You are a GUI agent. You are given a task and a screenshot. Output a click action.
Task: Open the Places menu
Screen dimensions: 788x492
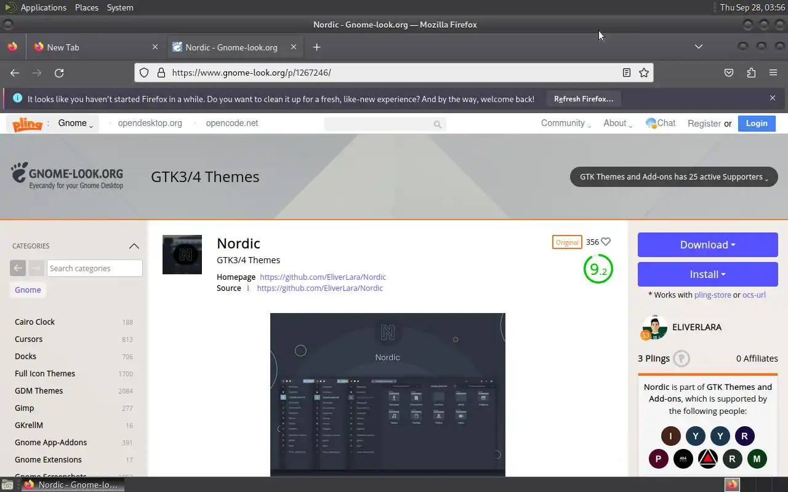(x=87, y=7)
